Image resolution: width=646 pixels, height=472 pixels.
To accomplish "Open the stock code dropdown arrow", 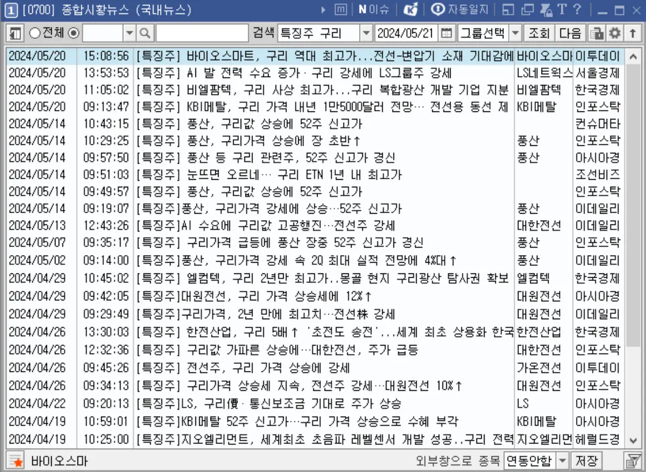I will click(130, 33).
